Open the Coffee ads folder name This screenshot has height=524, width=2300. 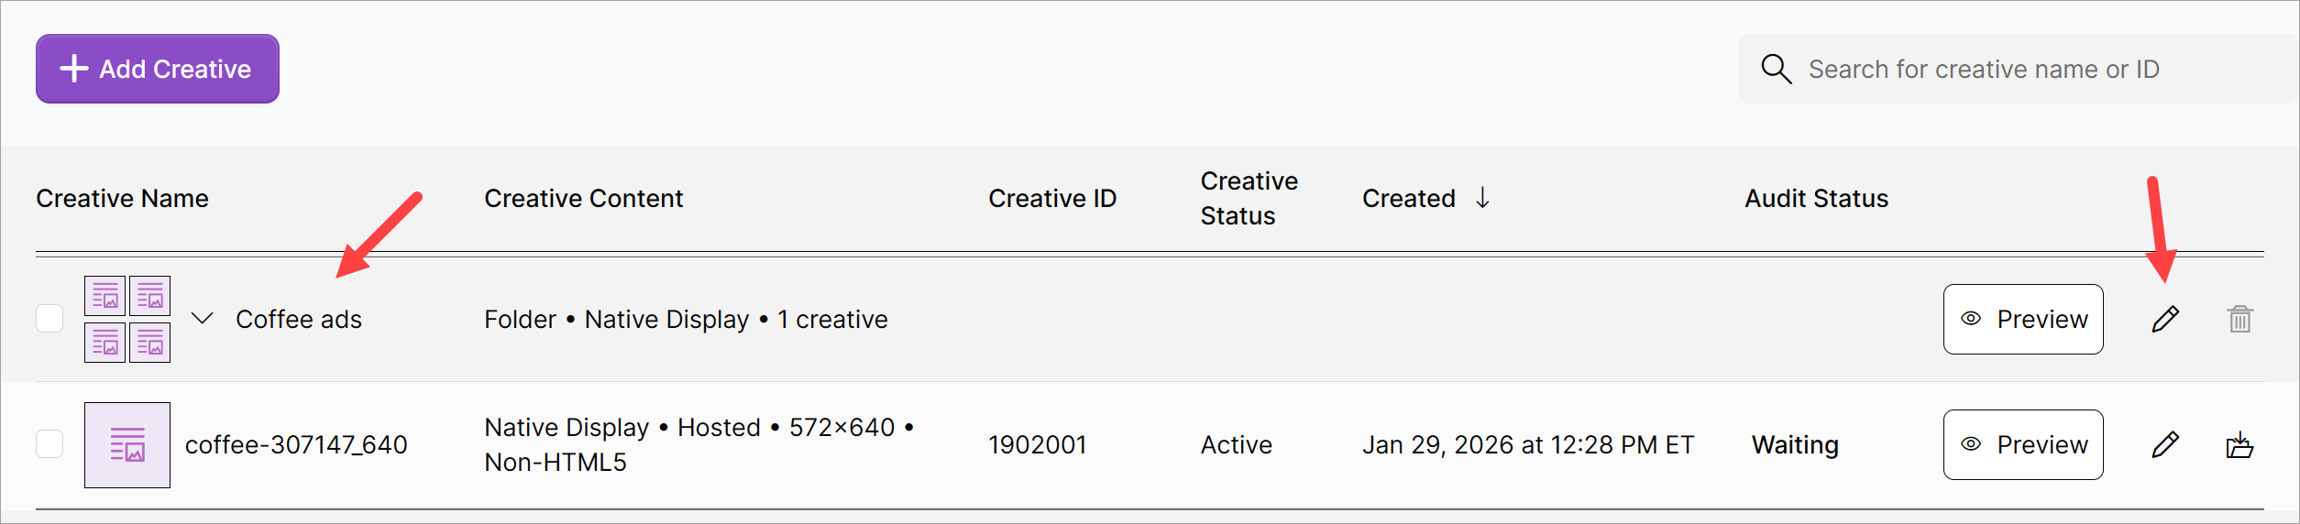click(299, 319)
